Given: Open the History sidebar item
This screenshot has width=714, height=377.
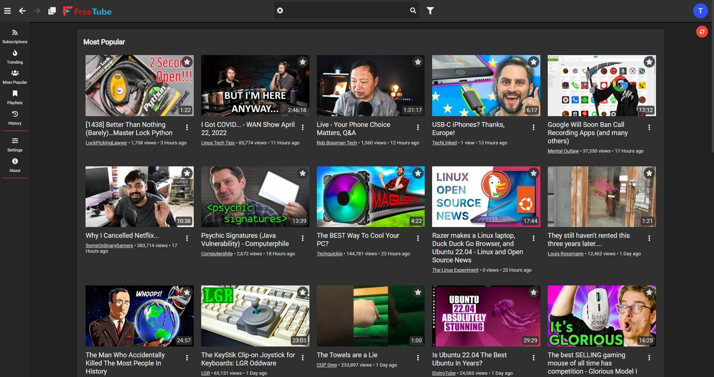Looking at the screenshot, I should point(15,118).
